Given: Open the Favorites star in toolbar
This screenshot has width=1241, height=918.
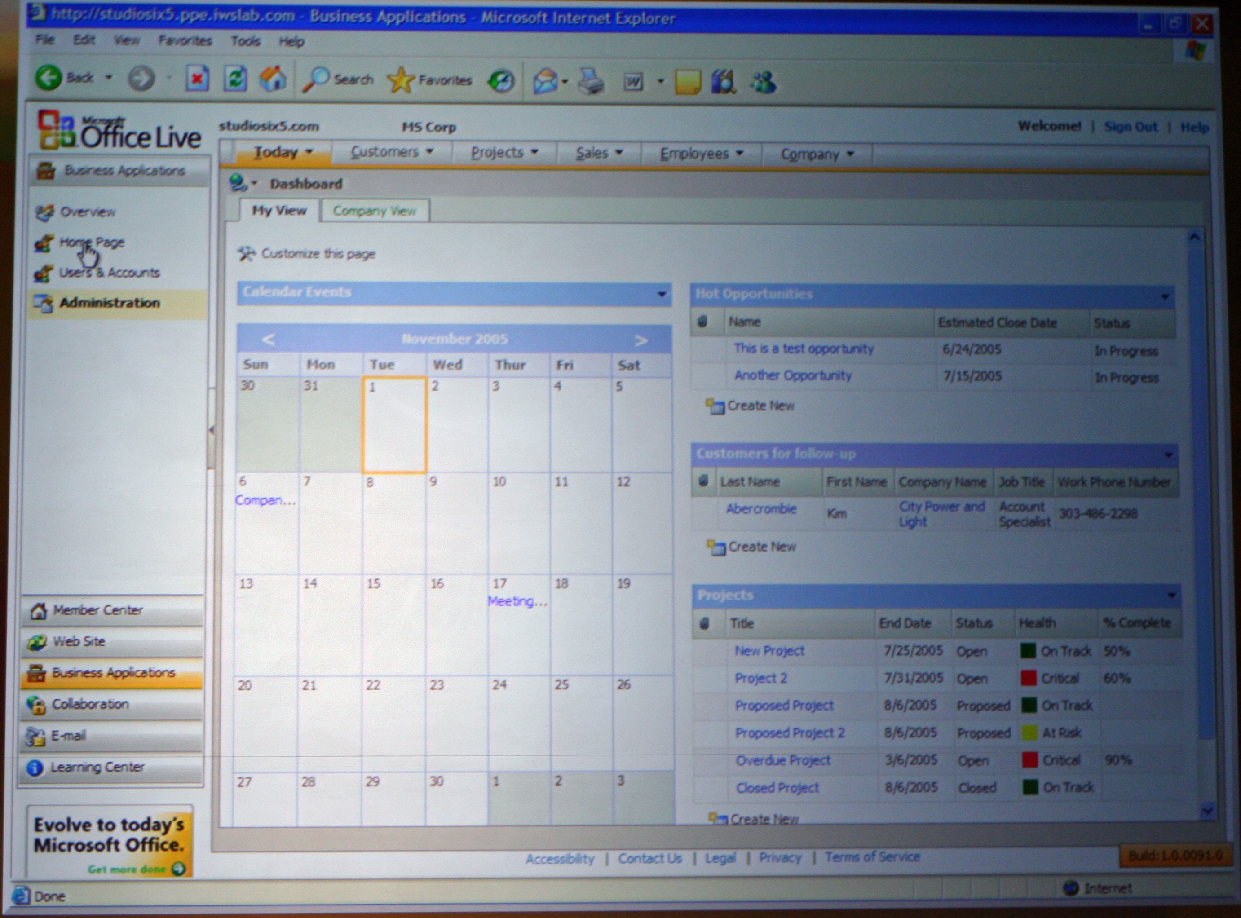Looking at the screenshot, I should 401,80.
